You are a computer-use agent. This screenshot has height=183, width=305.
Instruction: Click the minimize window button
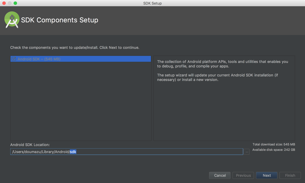pos(10,3)
